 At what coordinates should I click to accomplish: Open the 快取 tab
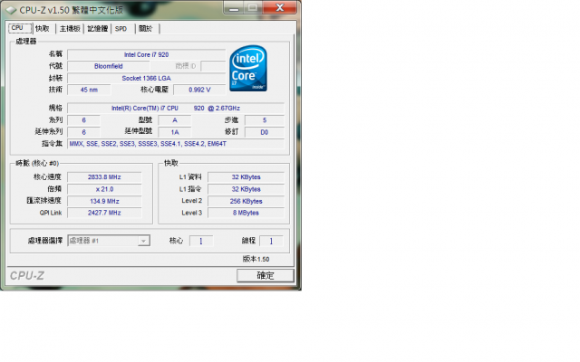coord(43,28)
